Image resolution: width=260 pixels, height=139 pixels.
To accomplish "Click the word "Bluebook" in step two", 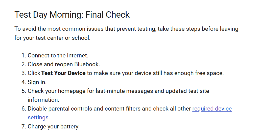I will [86, 64].
